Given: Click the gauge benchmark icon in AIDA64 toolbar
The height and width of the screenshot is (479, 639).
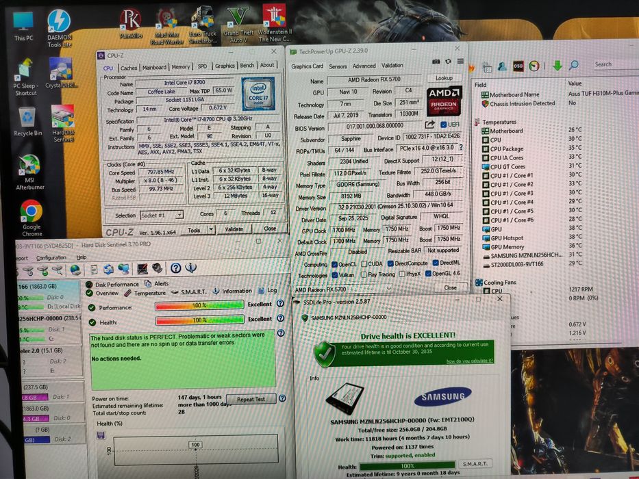Looking at the screenshot, I should tap(534, 66).
